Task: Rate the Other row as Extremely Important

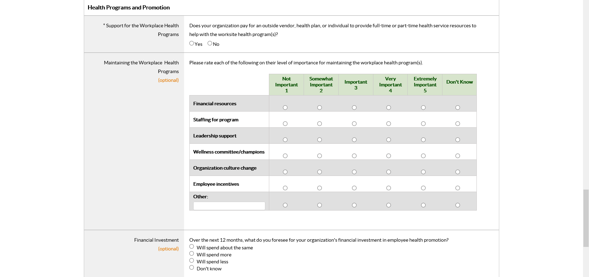Action: (x=423, y=205)
